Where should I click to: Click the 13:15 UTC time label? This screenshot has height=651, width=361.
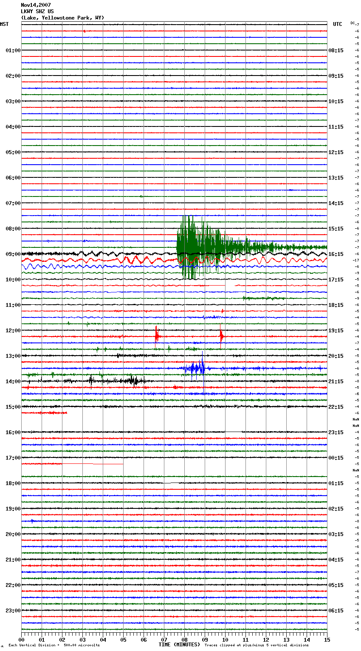tap(336, 178)
